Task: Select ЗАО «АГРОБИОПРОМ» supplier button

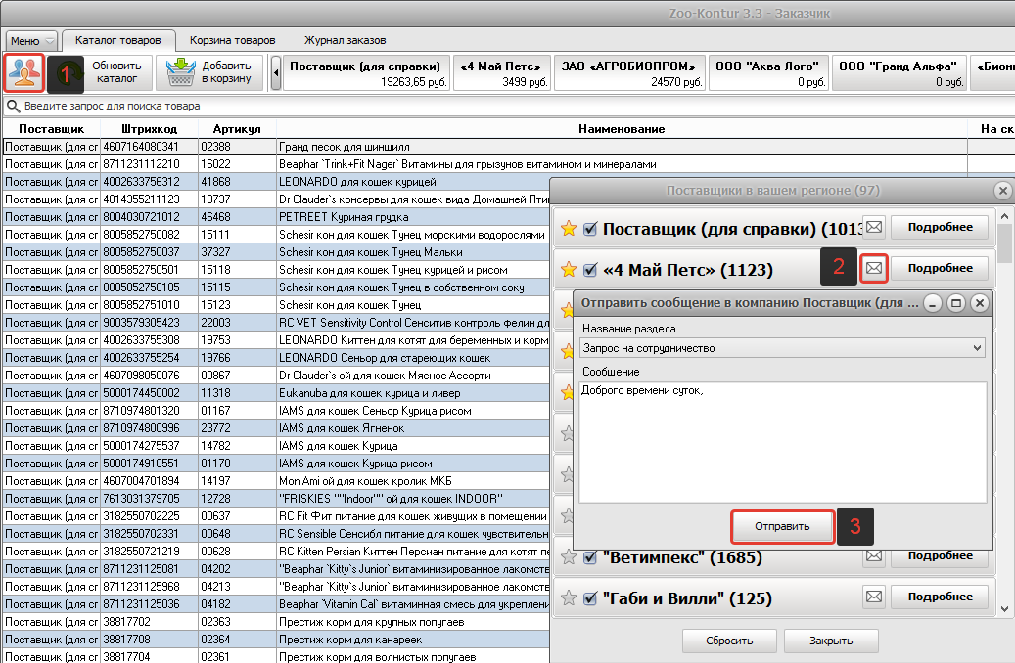Action: [629, 73]
